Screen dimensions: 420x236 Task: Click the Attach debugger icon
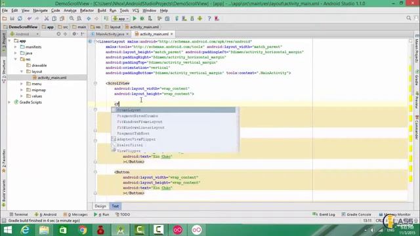pyautogui.click(x=150, y=18)
